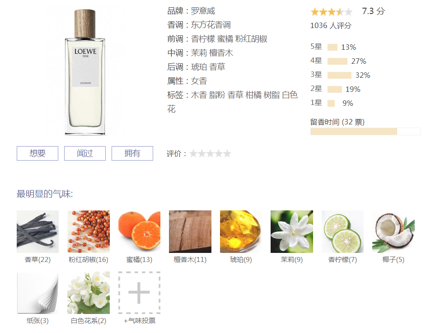Viewport: 431px width, 333px height.
Task: Mark perfume as 想要 (want)
Action: click(x=37, y=153)
